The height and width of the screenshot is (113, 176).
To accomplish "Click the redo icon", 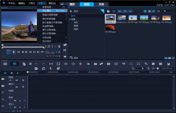I will click(x=43, y=64).
